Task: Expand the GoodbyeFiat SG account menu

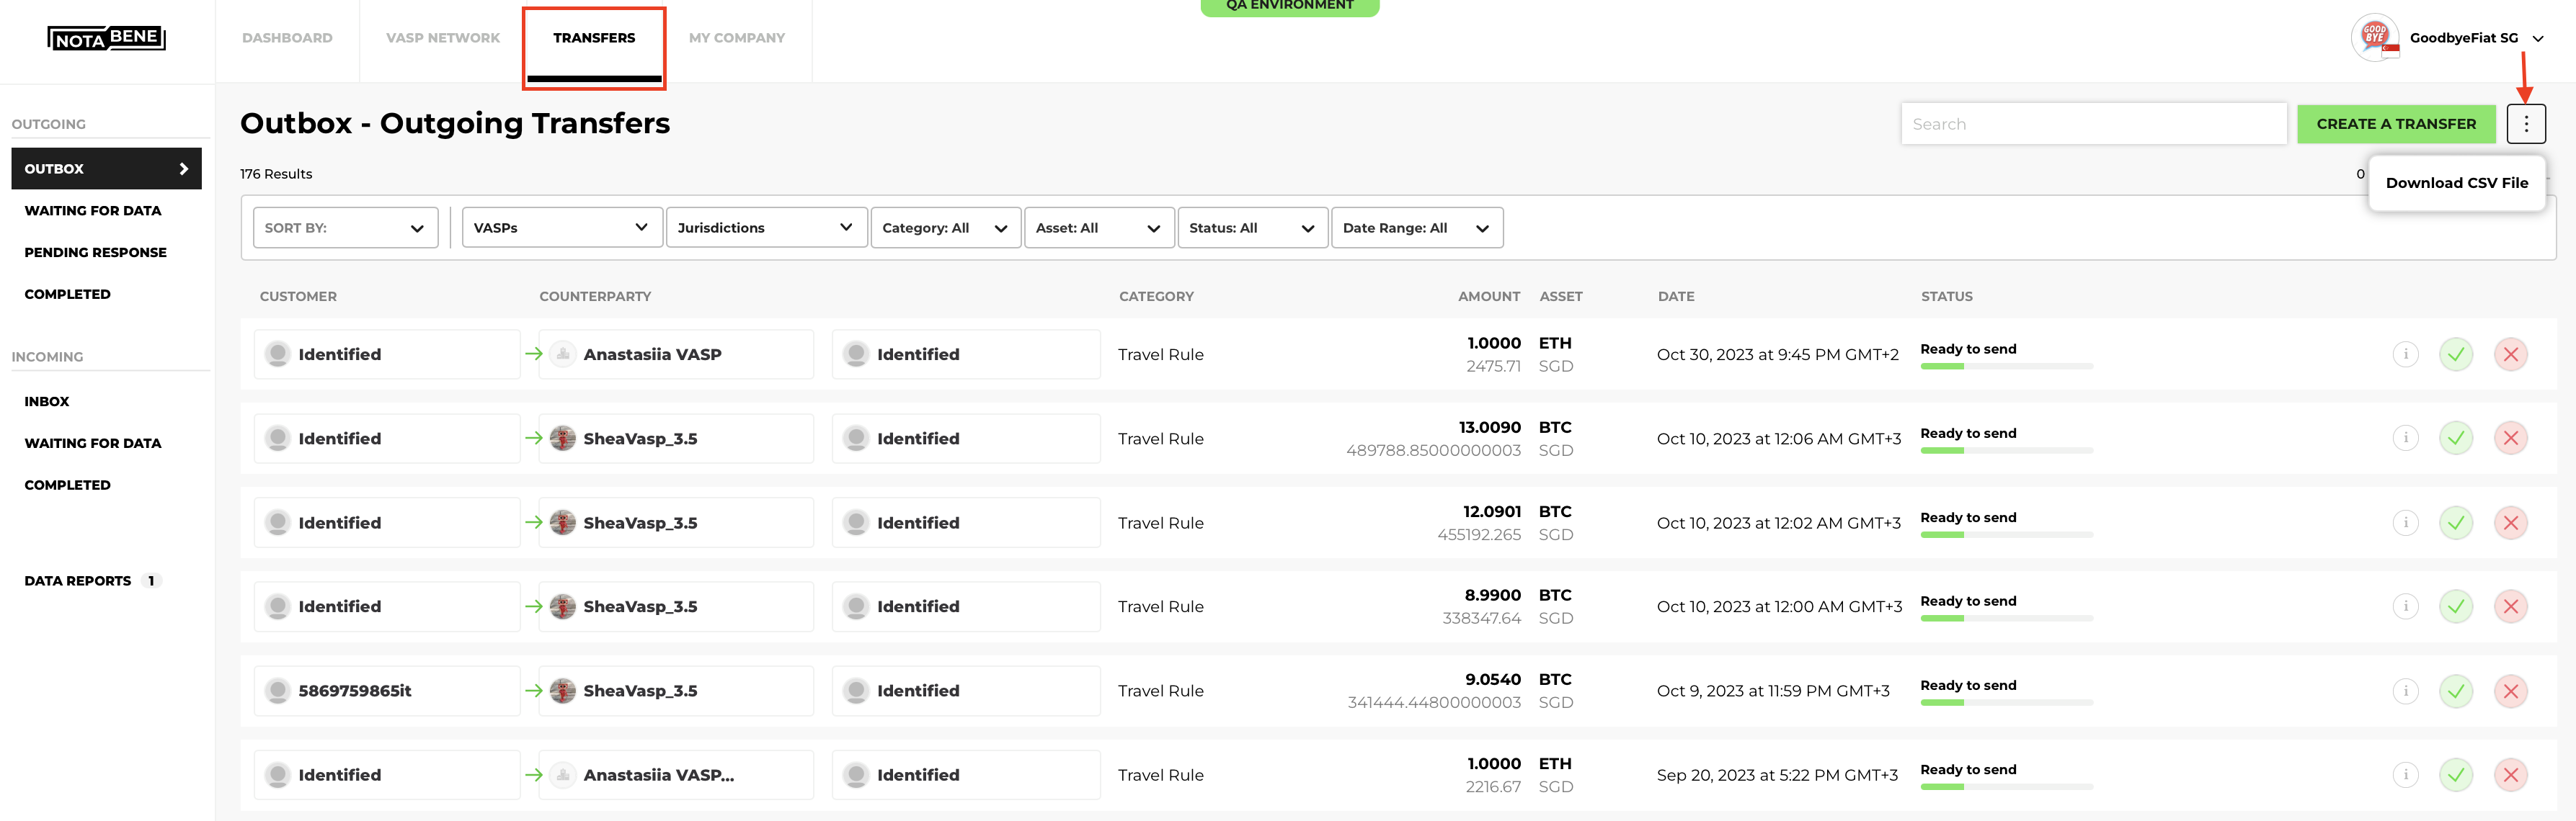Action: [2537, 39]
